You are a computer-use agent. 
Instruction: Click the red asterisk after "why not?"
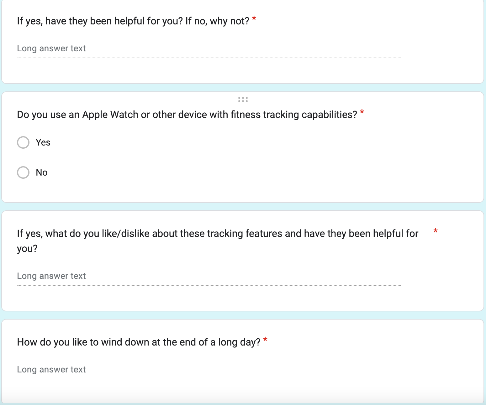click(x=254, y=19)
